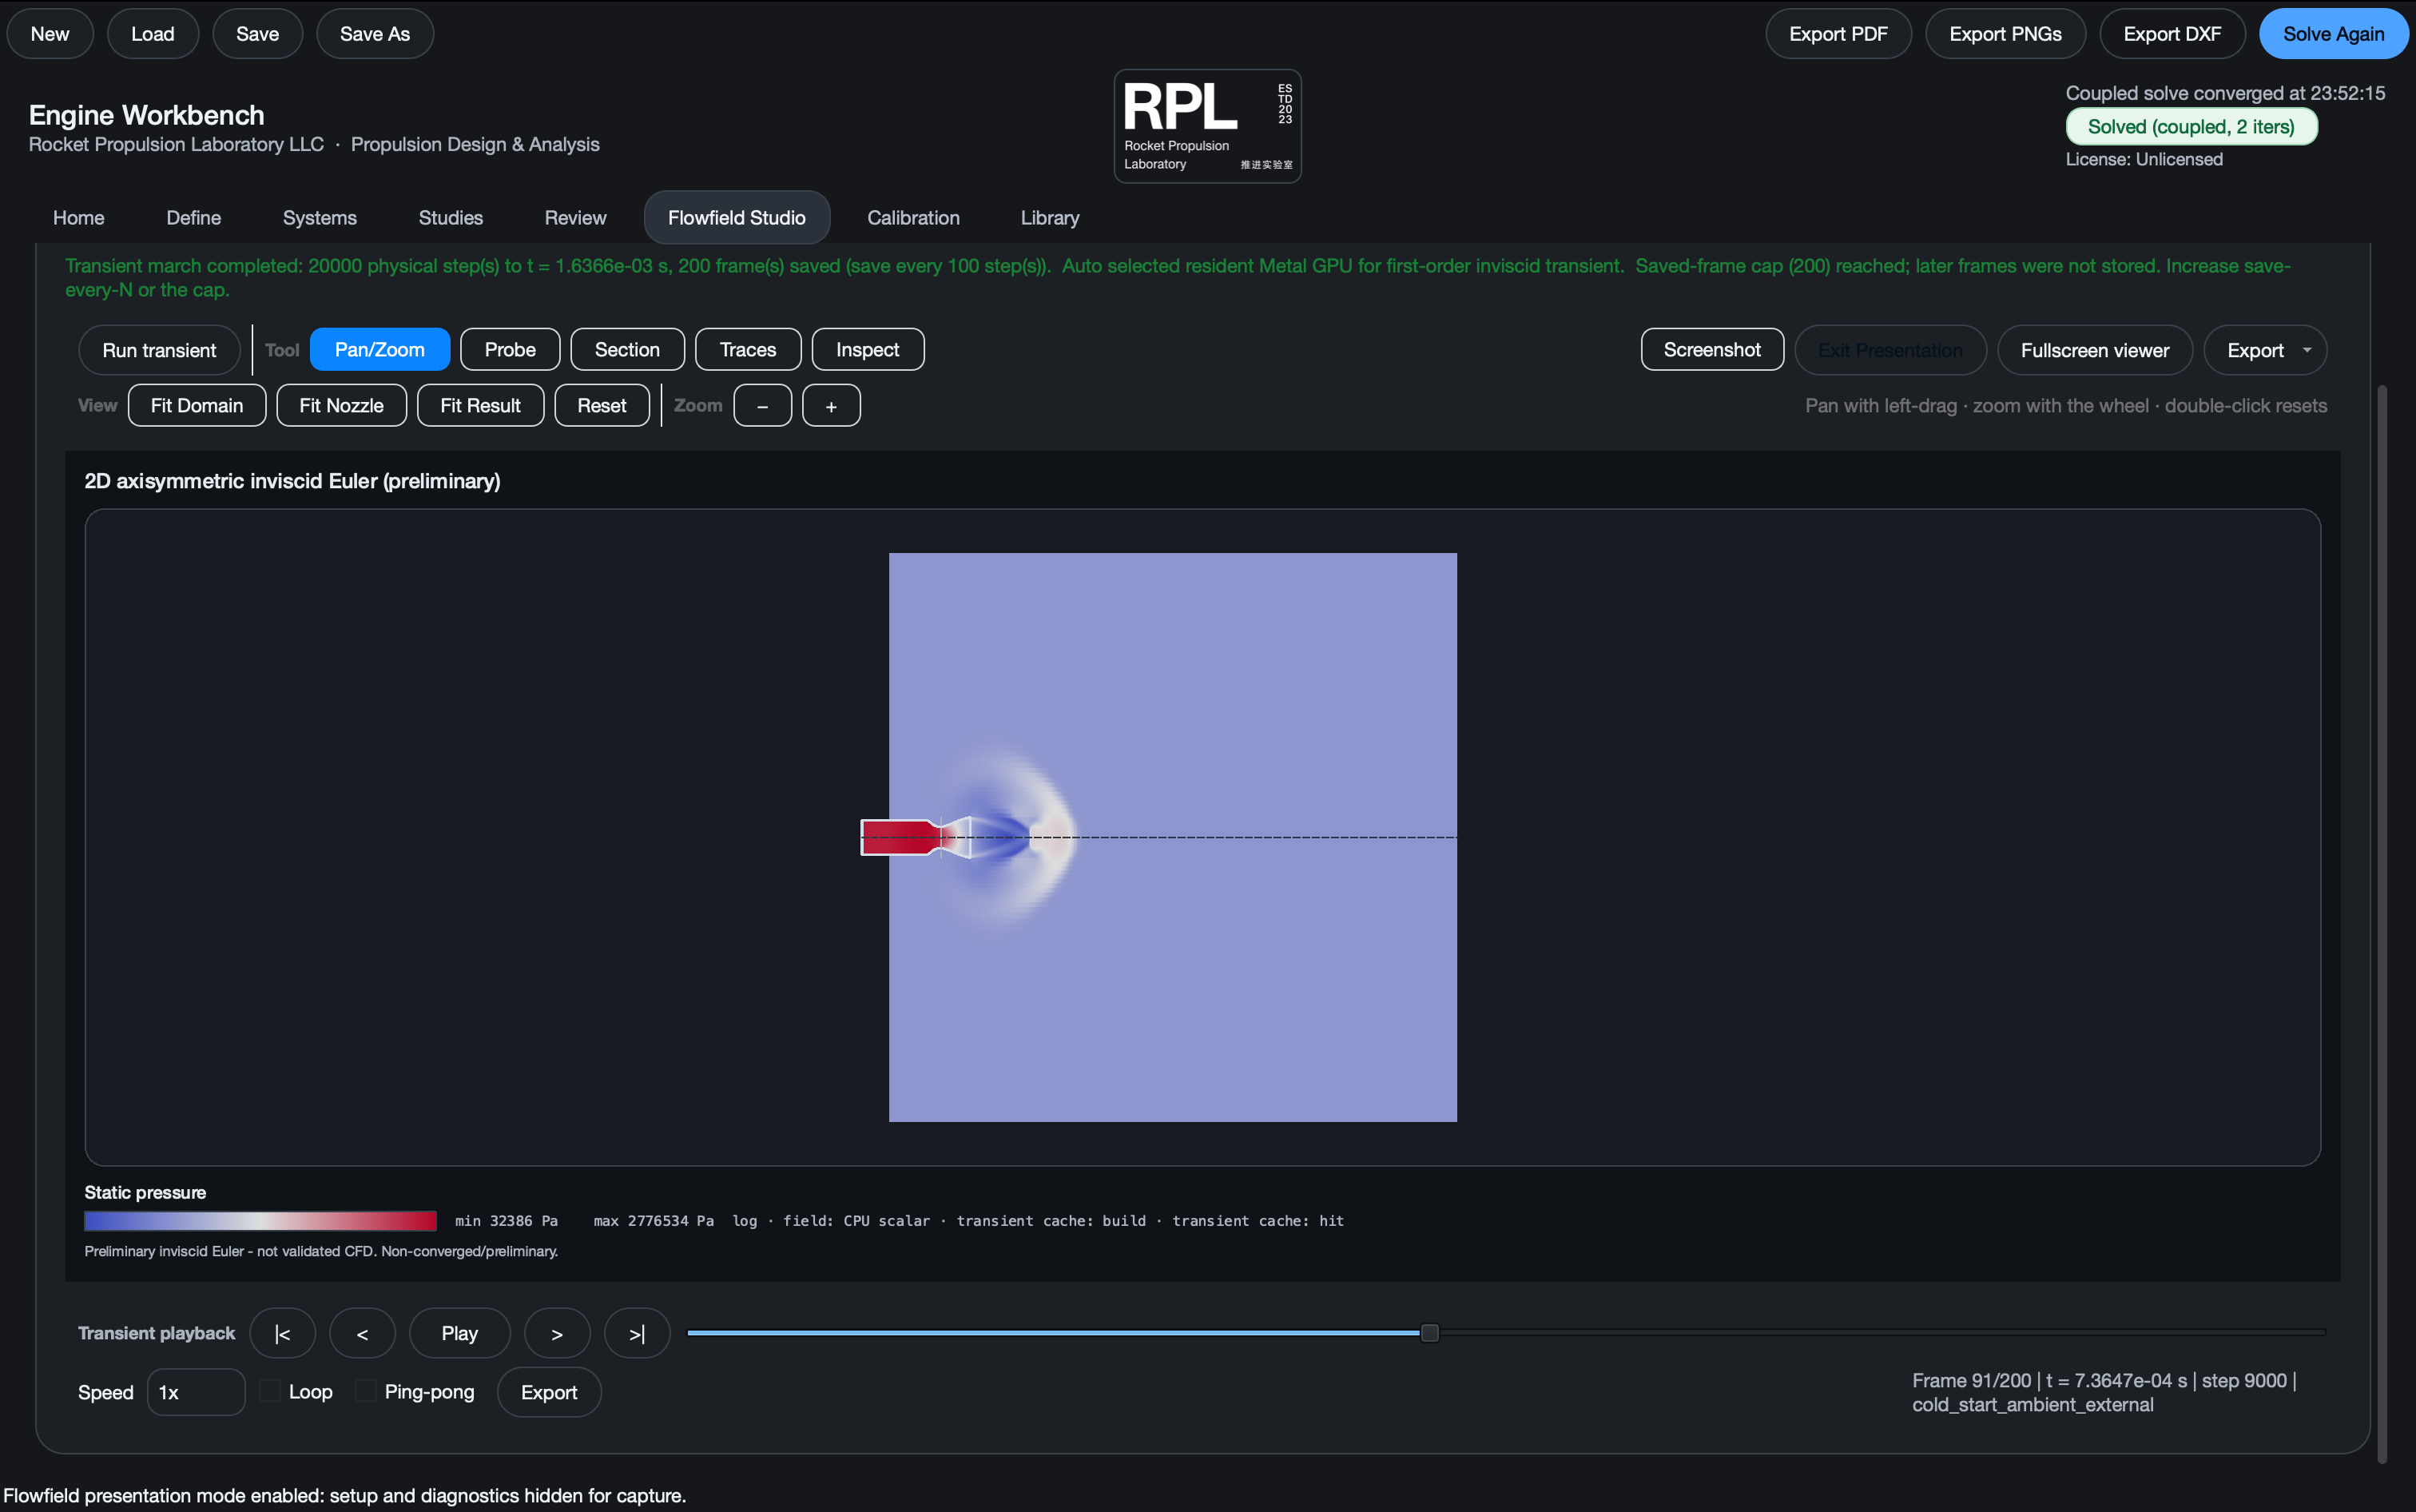Click Fit Domain view button
Viewport: 2416px width, 1512px height.
pyautogui.click(x=197, y=405)
